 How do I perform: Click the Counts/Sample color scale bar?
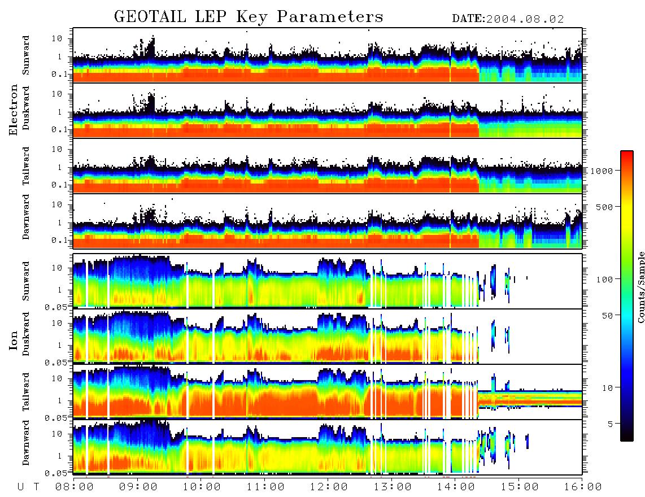627,296
